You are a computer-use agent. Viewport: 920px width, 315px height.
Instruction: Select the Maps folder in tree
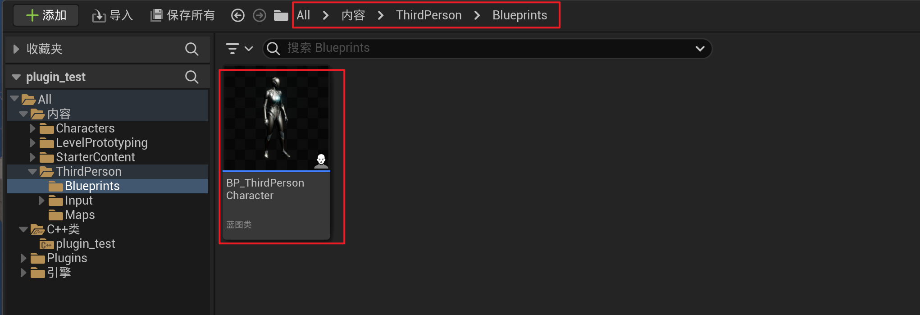click(x=80, y=215)
